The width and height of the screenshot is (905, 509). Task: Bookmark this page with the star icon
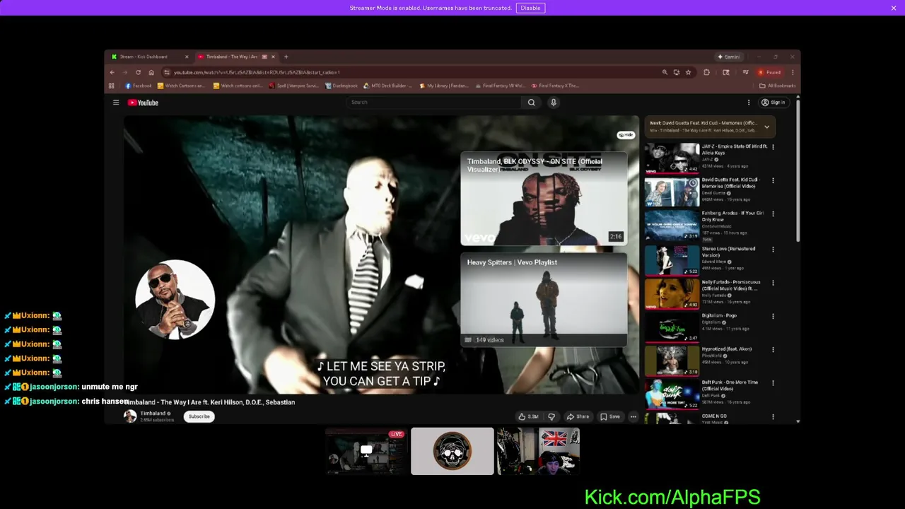[688, 72]
